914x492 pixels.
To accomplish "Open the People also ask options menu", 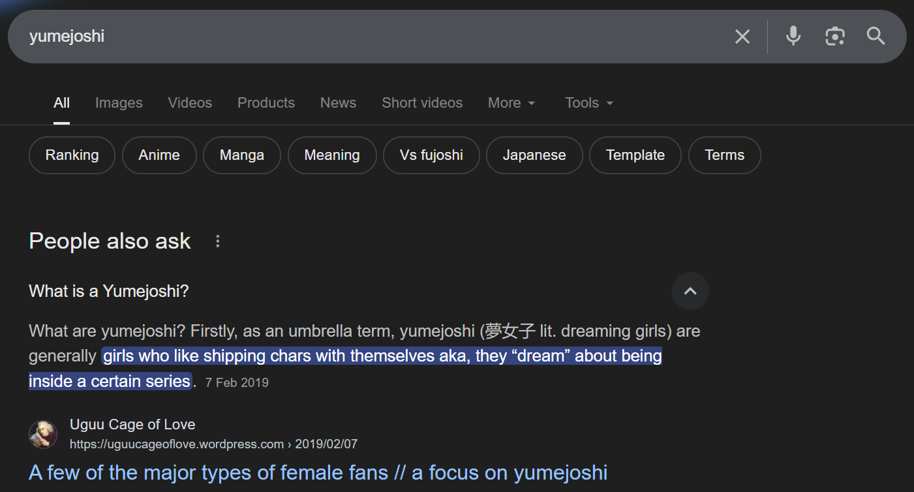I will tap(218, 241).
